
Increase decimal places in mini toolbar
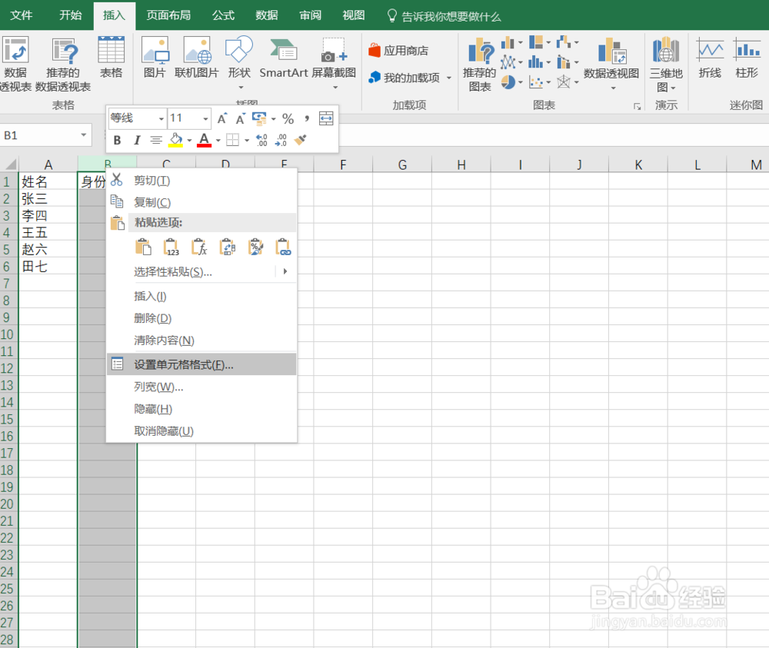coord(262,140)
